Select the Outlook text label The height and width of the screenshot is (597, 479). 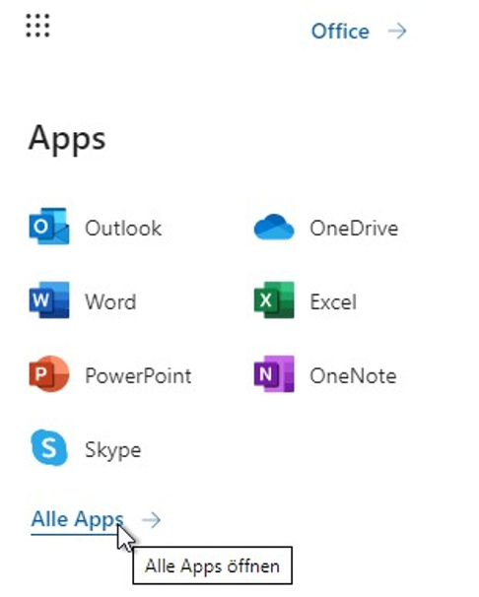pos(123,229)
